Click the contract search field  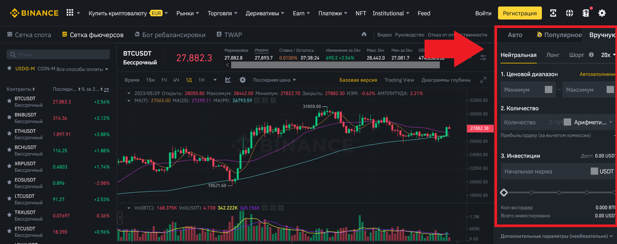[58, 54]
